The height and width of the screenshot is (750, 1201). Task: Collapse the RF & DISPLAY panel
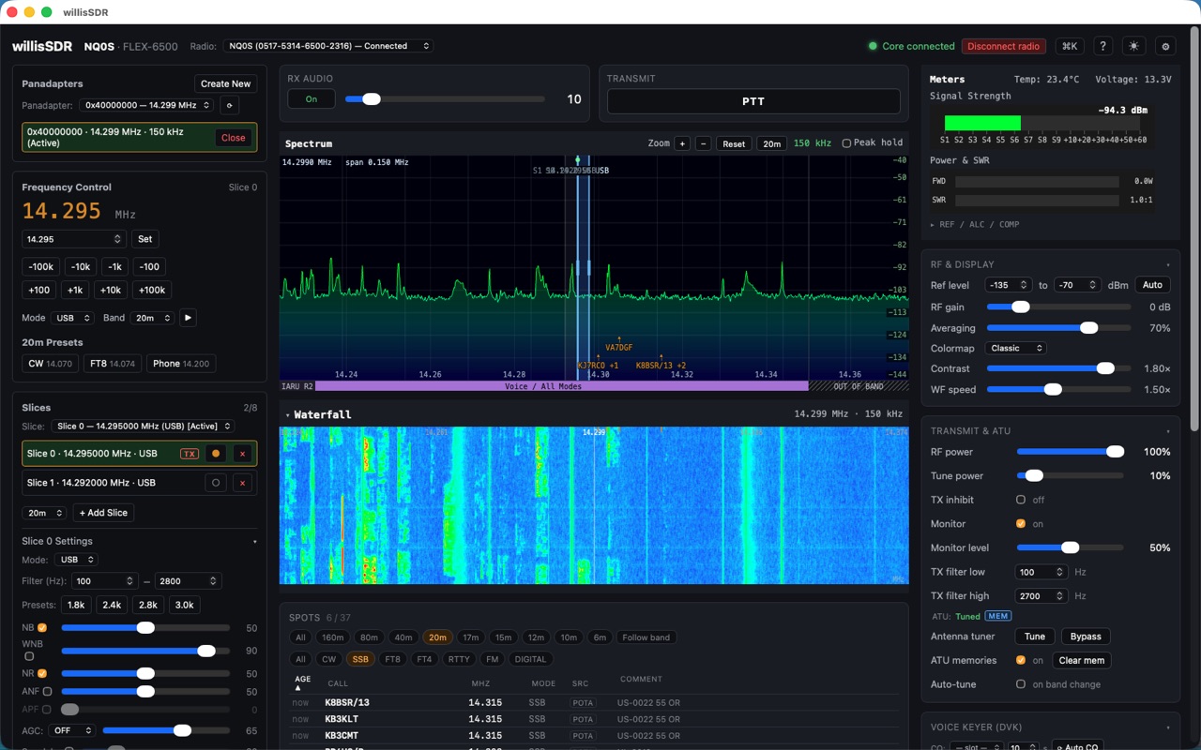(1168, 264)
